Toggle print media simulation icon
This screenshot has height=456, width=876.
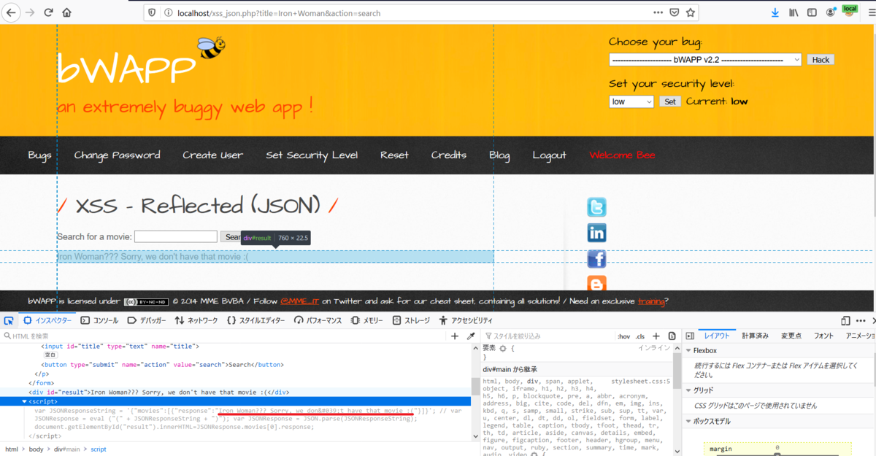click(672, 336)
